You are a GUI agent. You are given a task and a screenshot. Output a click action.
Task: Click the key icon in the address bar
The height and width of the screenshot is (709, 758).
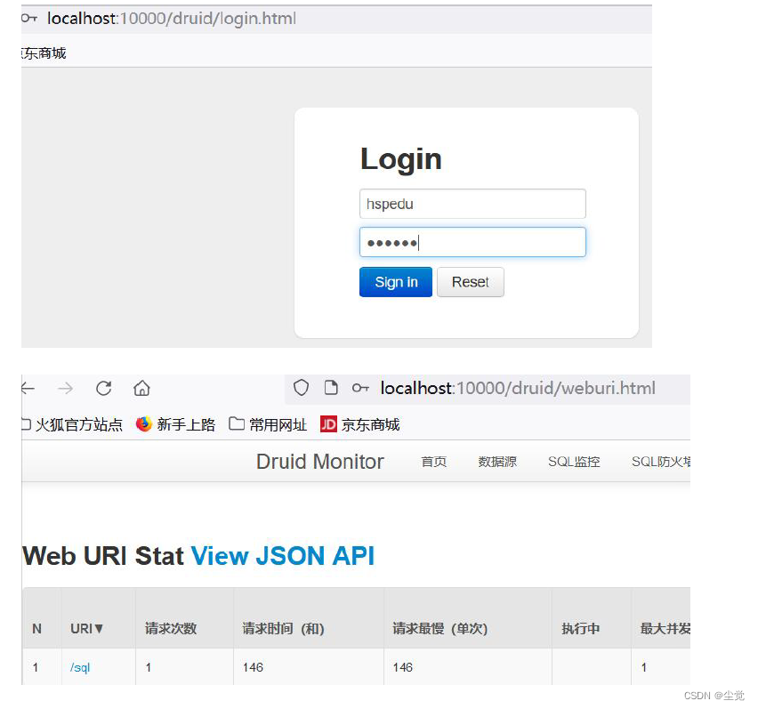click(359, 387)
